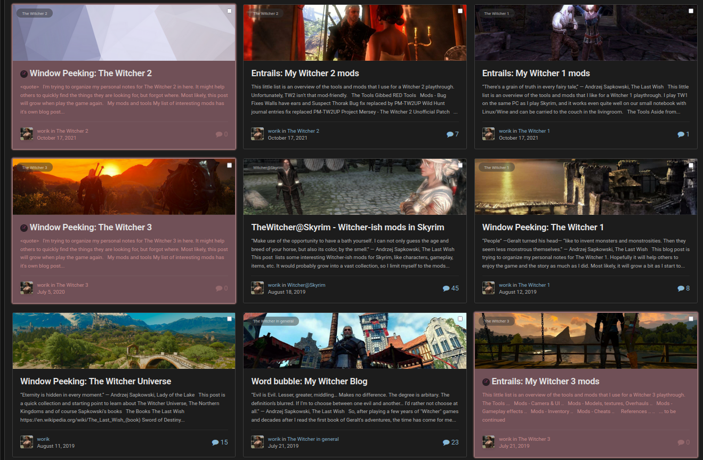This screenshot has height=460, width=703.
Task: Click hidden-status icon beside Window Peeking: The Witcher 3 title
Action: [24, 228]
